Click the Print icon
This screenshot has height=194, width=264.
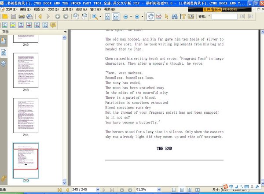22,16
